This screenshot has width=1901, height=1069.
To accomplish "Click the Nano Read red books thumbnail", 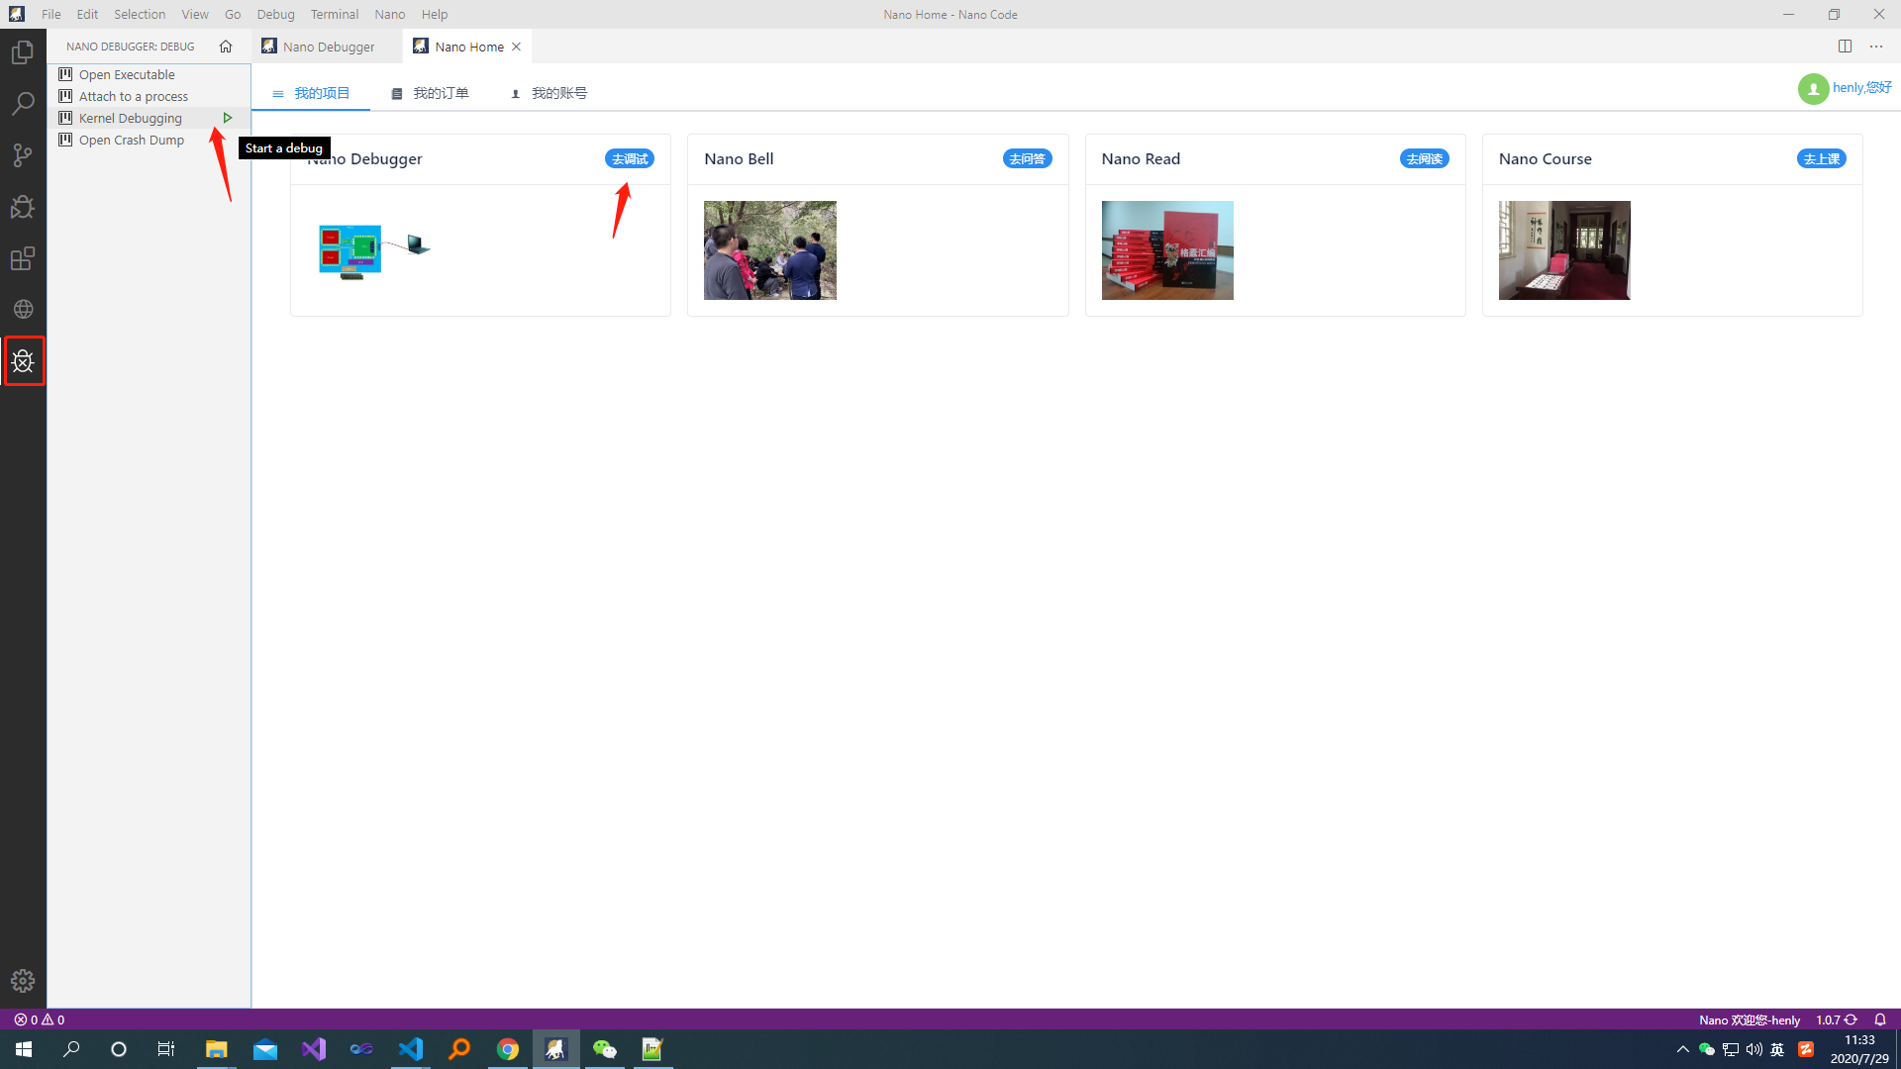I will point(1167,250).
